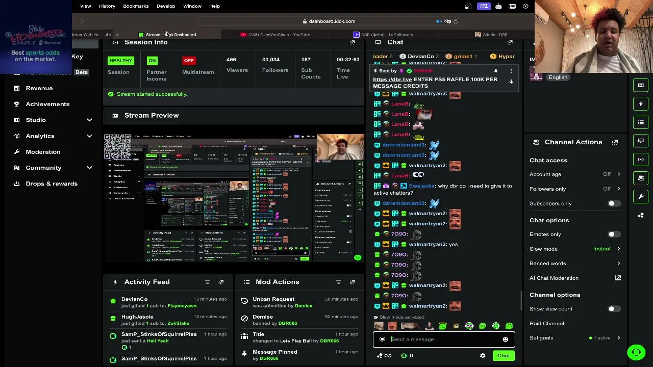Switch to the ClipsVonClaus YouTube tab

[x=275, y=35]
